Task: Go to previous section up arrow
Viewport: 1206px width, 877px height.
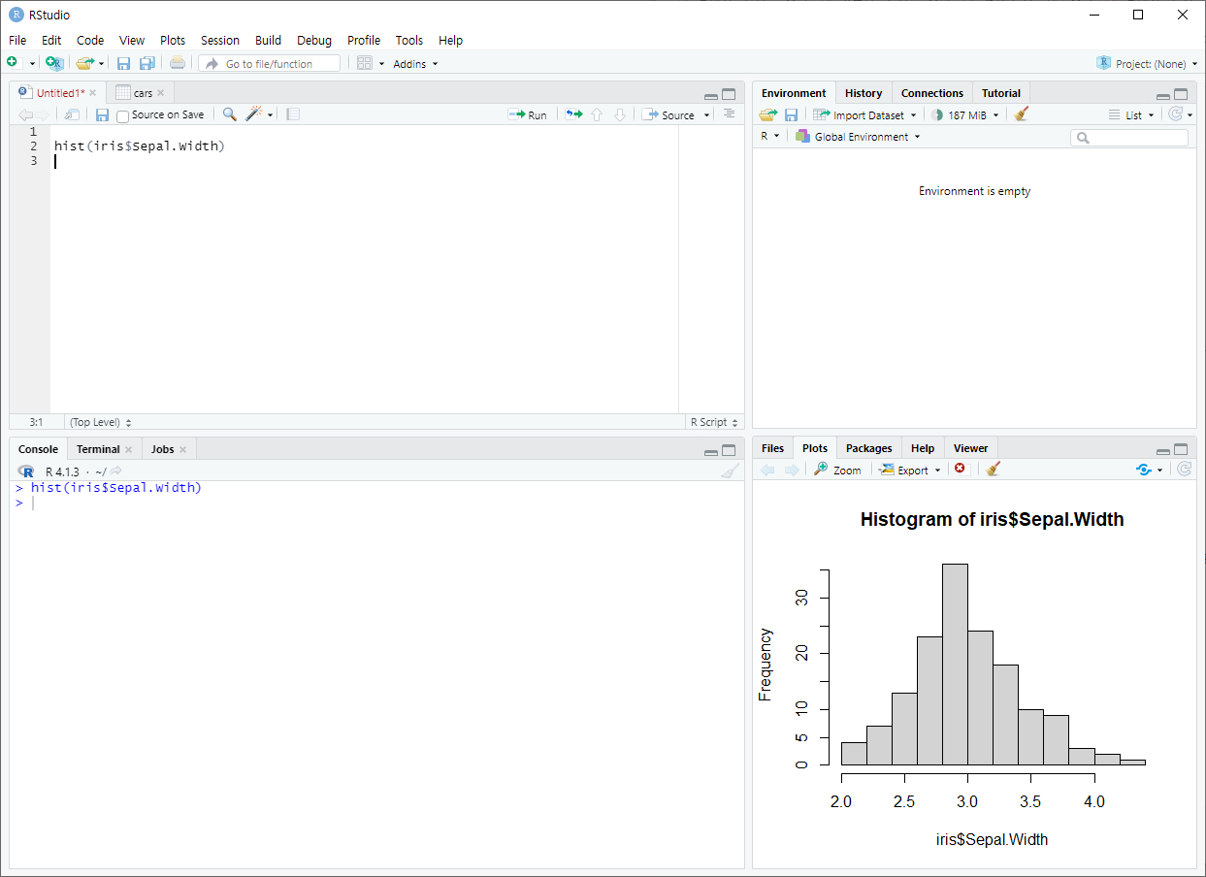Action: click(597, 114)
